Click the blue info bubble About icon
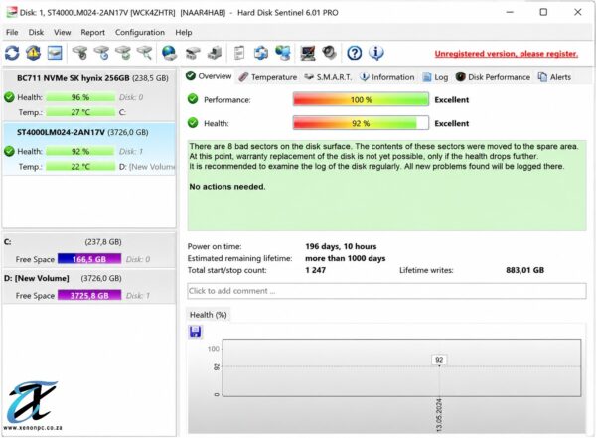Image resolution: width=596 pixels, height=438 pixels. pyautogui.click(x=375, y=53)
